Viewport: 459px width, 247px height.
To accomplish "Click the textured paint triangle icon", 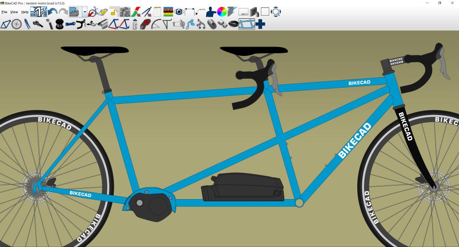I will click(233, 12).
